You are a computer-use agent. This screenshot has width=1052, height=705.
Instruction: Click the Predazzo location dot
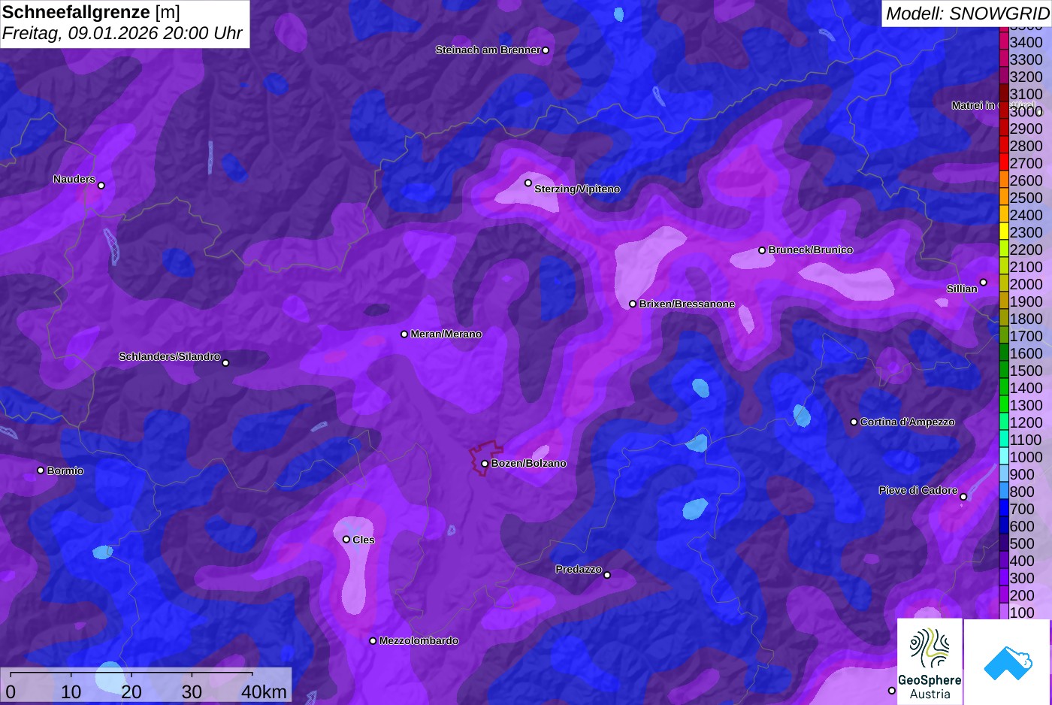(x=607, y=575)
